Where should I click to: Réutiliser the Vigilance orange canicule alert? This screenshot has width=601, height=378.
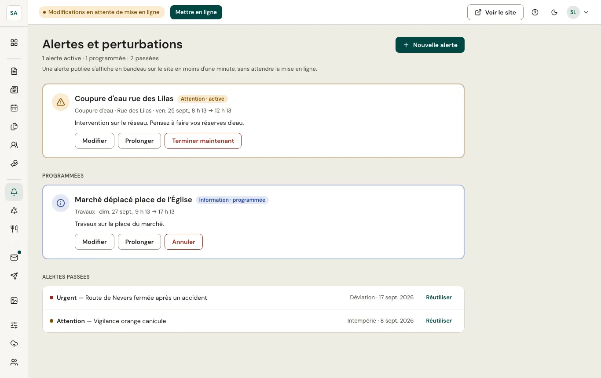pyautogui.click(x=439, y=321)
